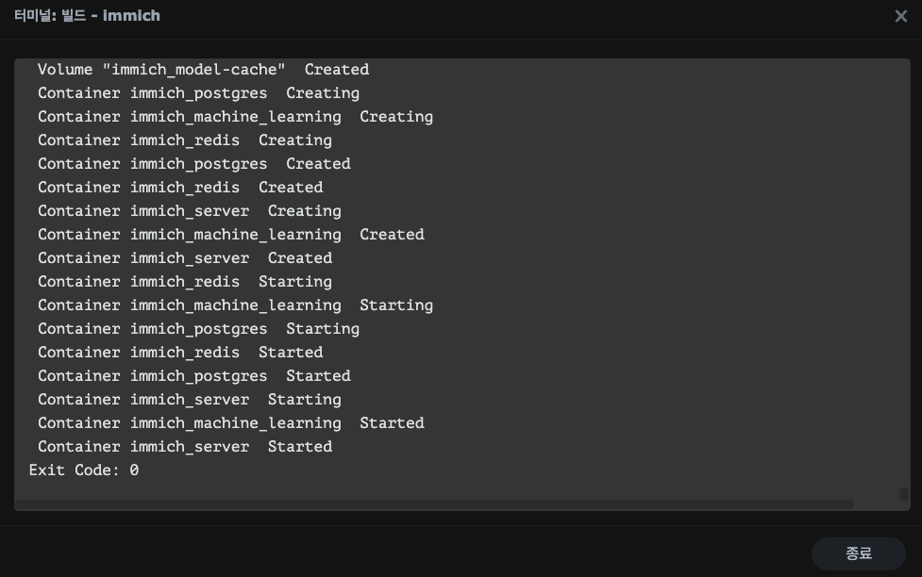Viewport: 922px width, 577px height.
Task: Select the immich_machine_learning Creating line
Action: tap(235, 117)
